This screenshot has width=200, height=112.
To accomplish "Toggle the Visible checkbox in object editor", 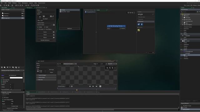I will tap(38, 27).
